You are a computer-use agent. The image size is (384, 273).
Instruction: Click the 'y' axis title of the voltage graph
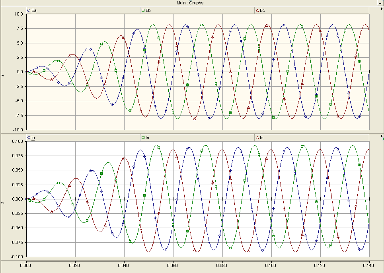(3, 75)
